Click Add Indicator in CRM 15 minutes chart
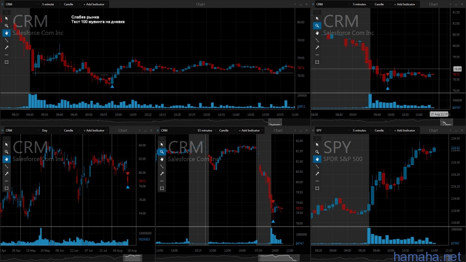This screenshot has width=466, height=262. pos(250,131)
